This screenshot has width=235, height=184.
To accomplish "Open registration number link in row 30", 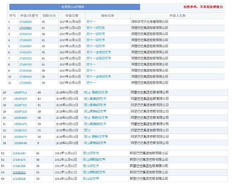I will point(20,118).
